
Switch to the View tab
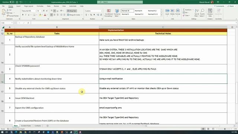[64, 6]
